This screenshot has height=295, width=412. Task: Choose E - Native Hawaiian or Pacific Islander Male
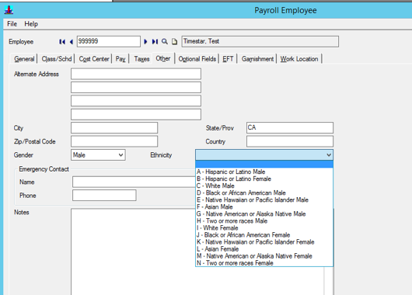coord(264,200)
